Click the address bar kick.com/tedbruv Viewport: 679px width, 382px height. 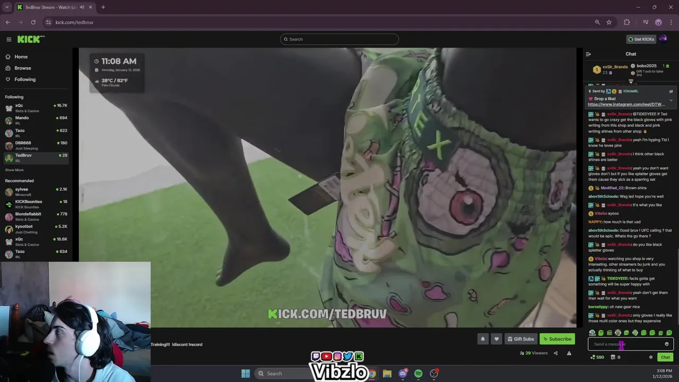(74, 22)
